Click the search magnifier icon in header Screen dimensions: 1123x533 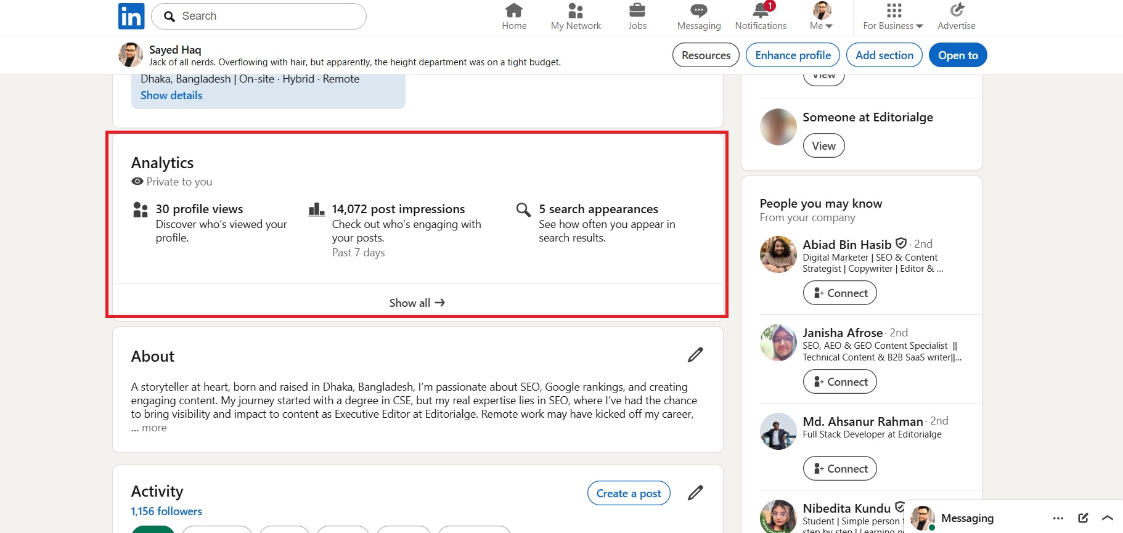click(x=169, y=16)
